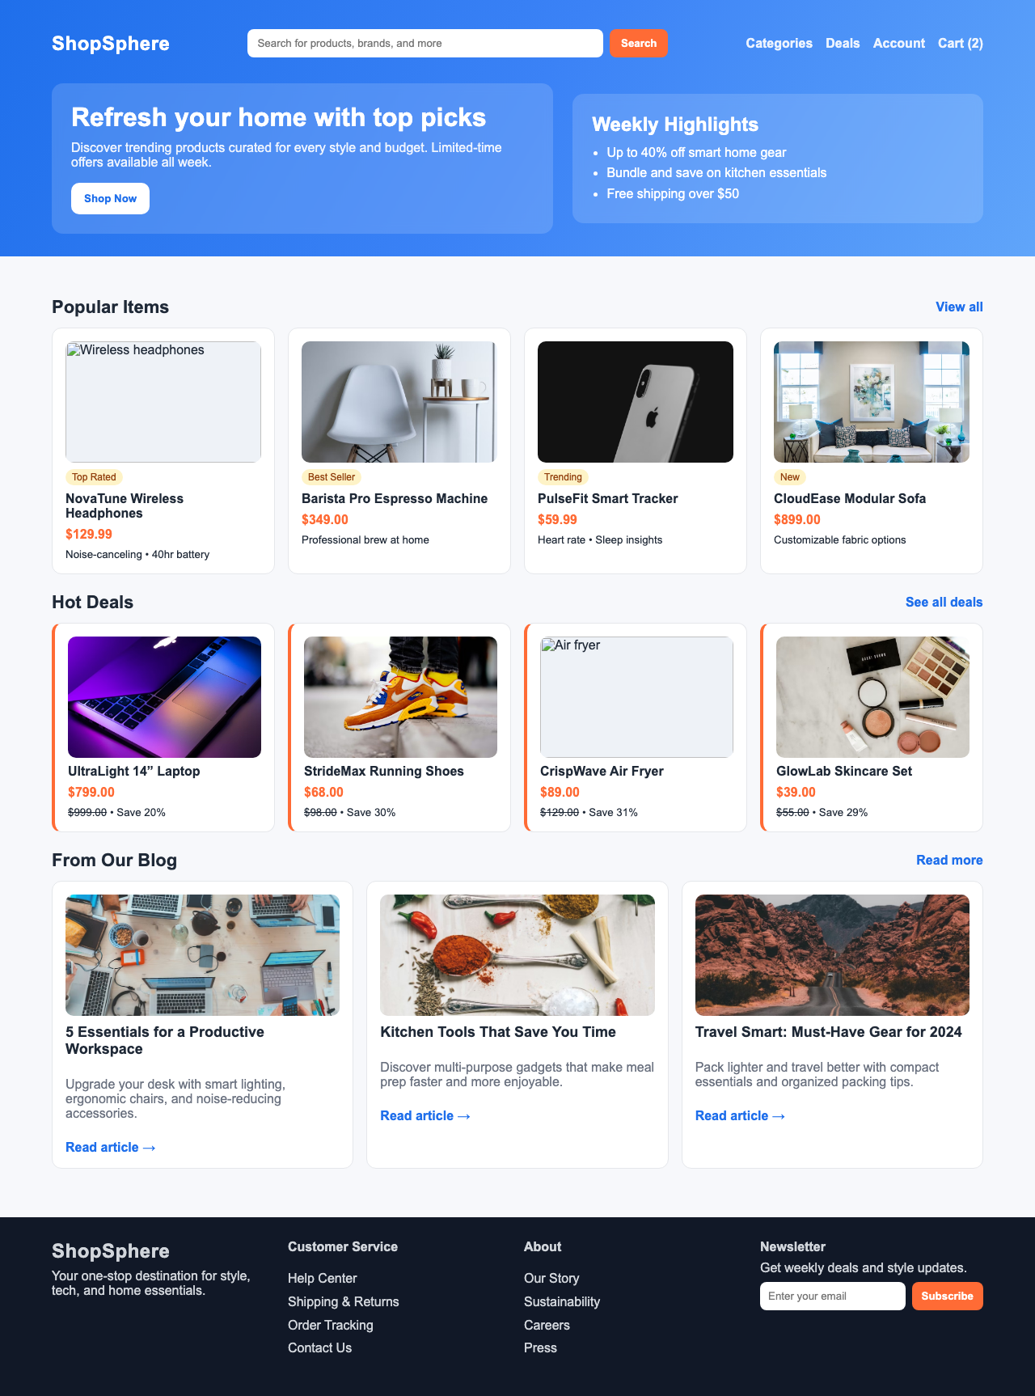Click Free shipping over $50 highlight
Viewport: 1035px width, 1396px height.
click(673, 194)
